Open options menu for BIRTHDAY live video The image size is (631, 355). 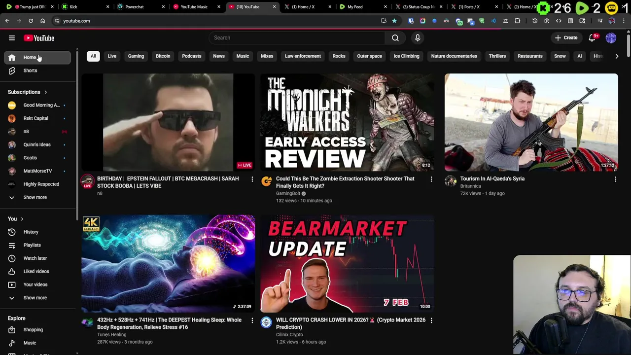pyautogui.click(x=252, y=179)
